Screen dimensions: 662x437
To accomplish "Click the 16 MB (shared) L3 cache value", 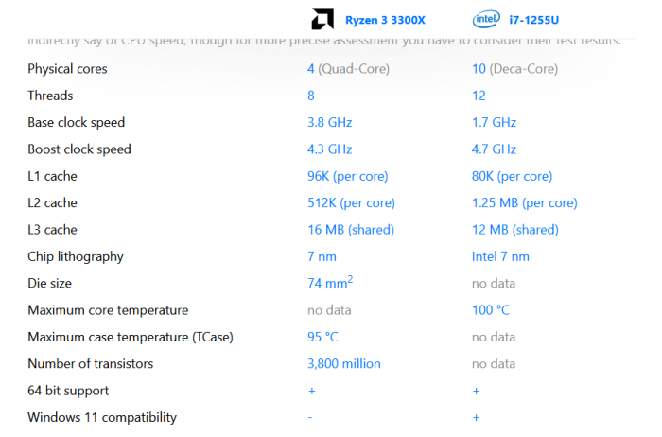I will click(x=351, y=230).
